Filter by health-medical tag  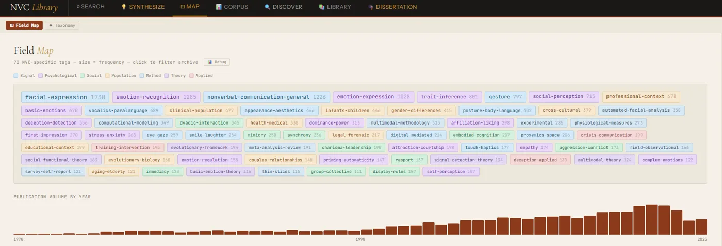pos(274,123)
